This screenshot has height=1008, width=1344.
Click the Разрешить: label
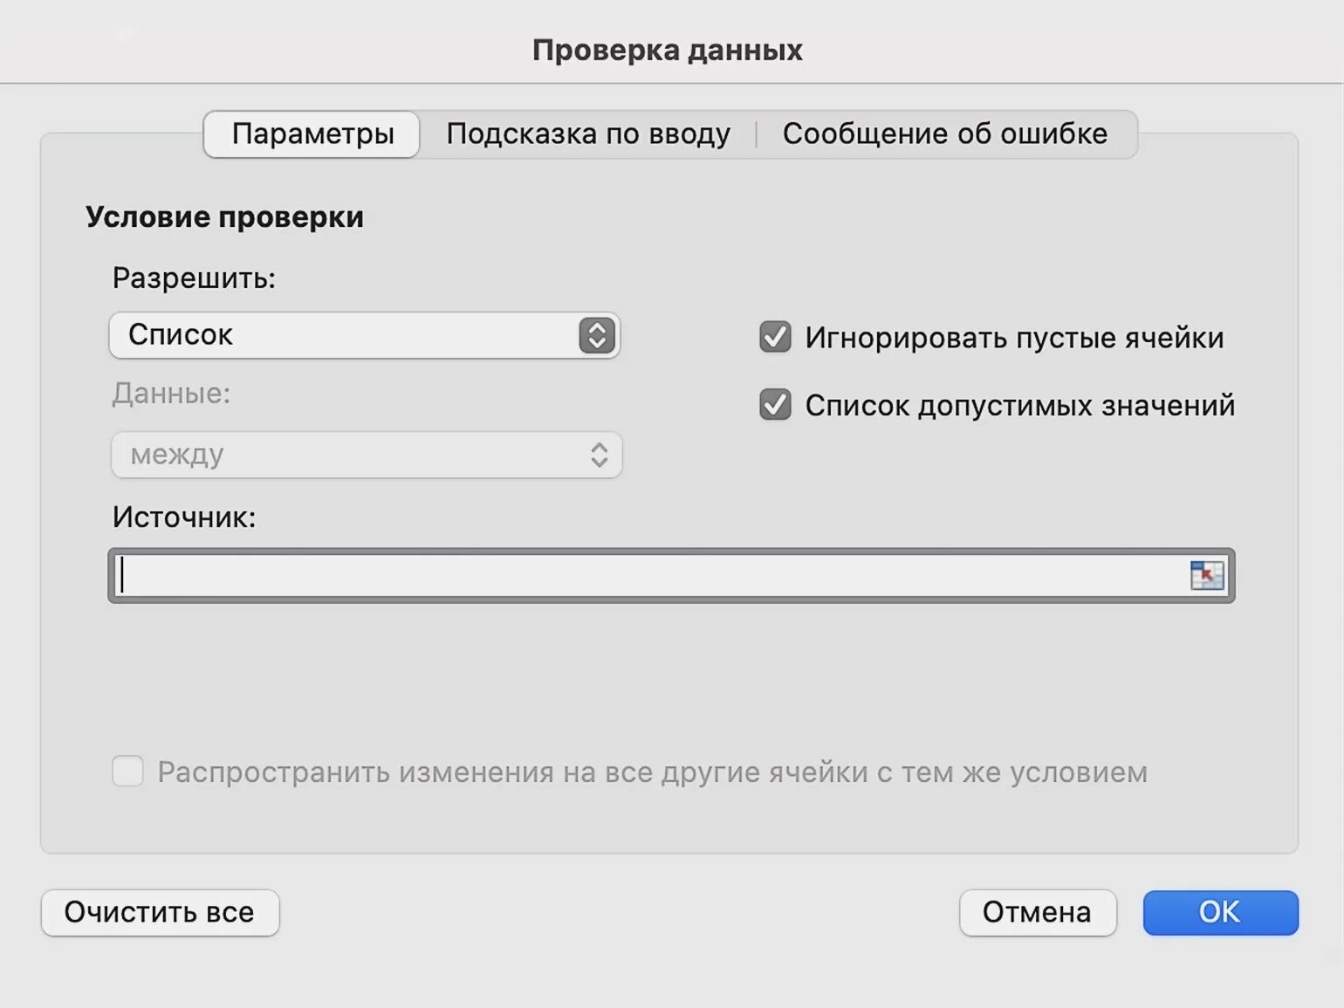(194, 278)
